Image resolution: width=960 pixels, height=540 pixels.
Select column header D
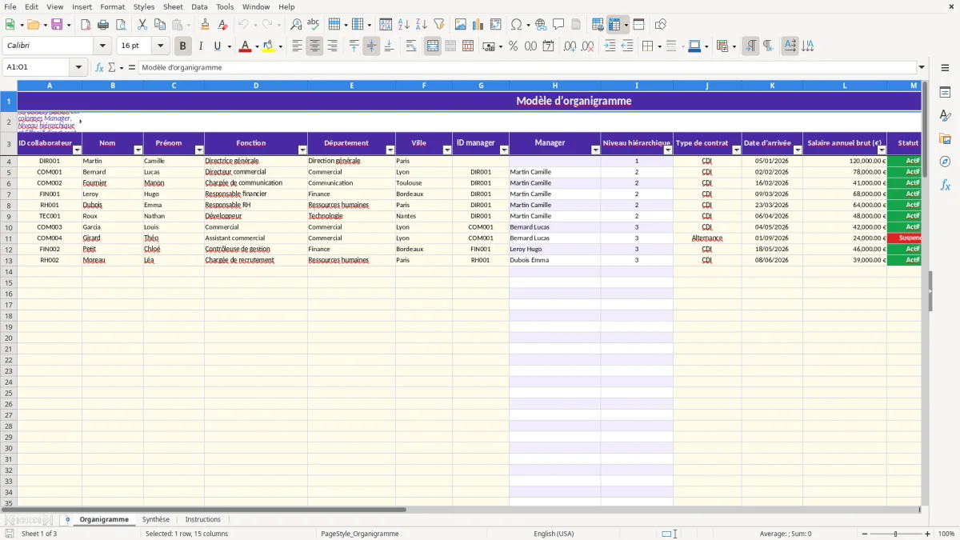[x=256, y=86]
